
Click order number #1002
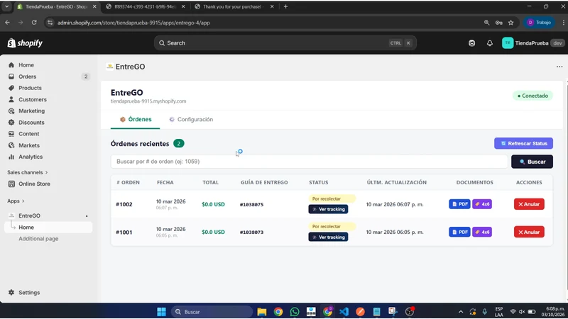click(x=124, y=204)
